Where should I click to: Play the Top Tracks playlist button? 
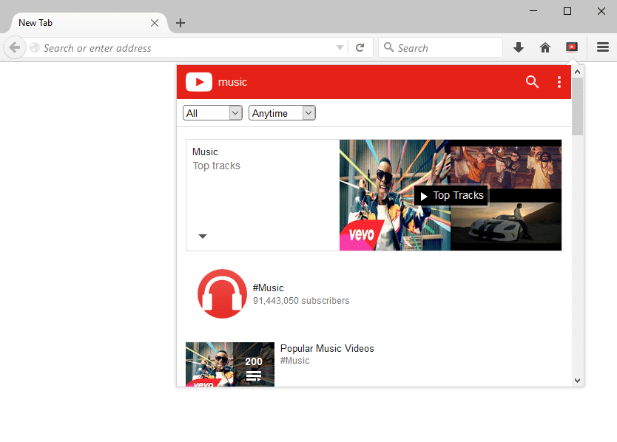coord(451,195)
